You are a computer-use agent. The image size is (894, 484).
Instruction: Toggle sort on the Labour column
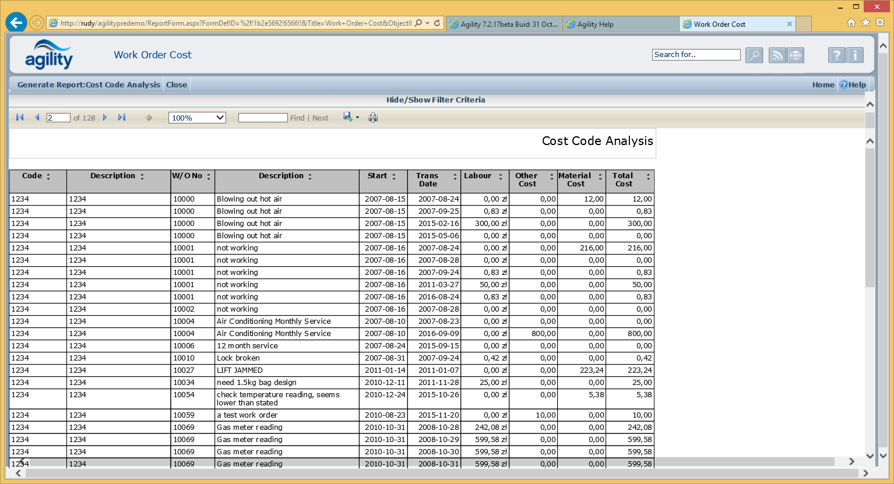coord(500,176)
